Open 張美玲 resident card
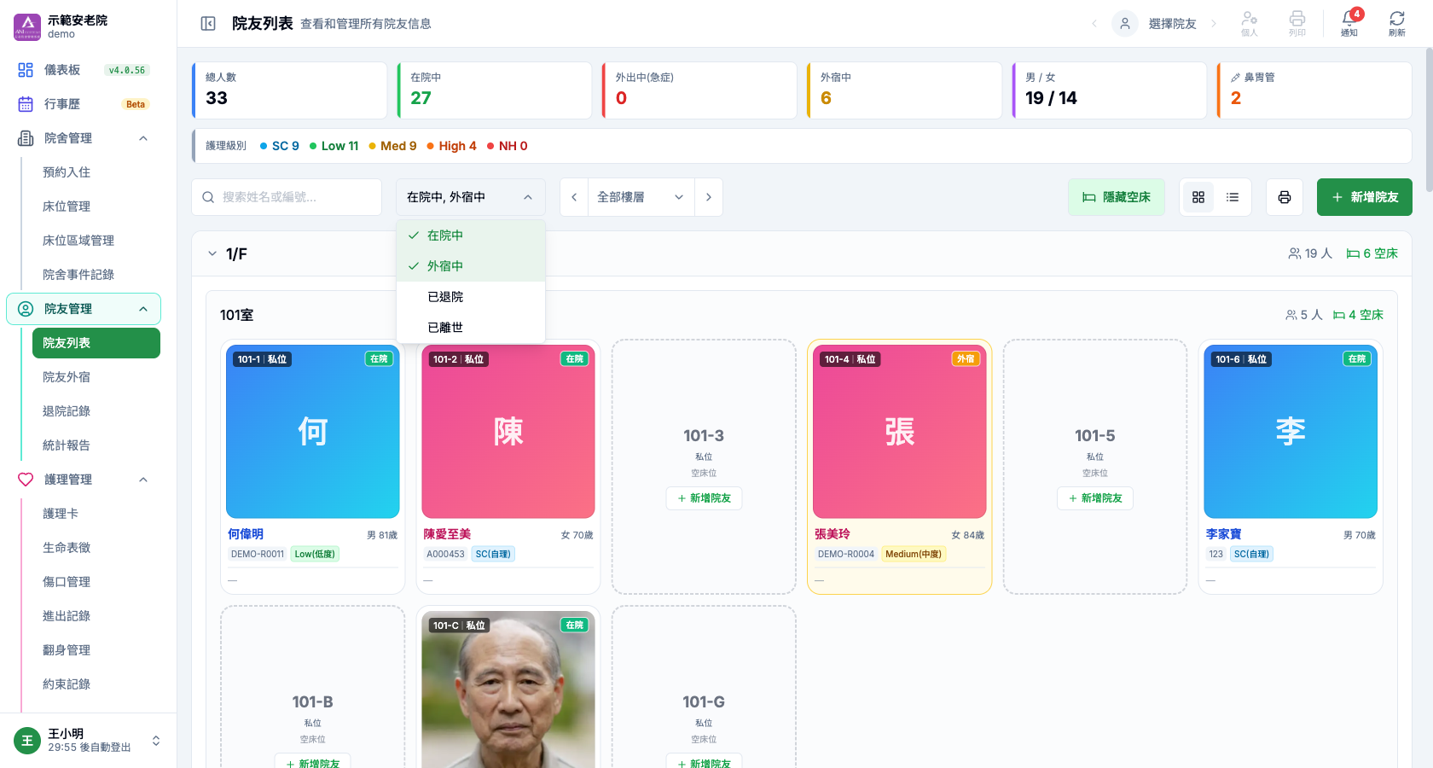Screen dimensions: 1433x768 pos(899,467)
